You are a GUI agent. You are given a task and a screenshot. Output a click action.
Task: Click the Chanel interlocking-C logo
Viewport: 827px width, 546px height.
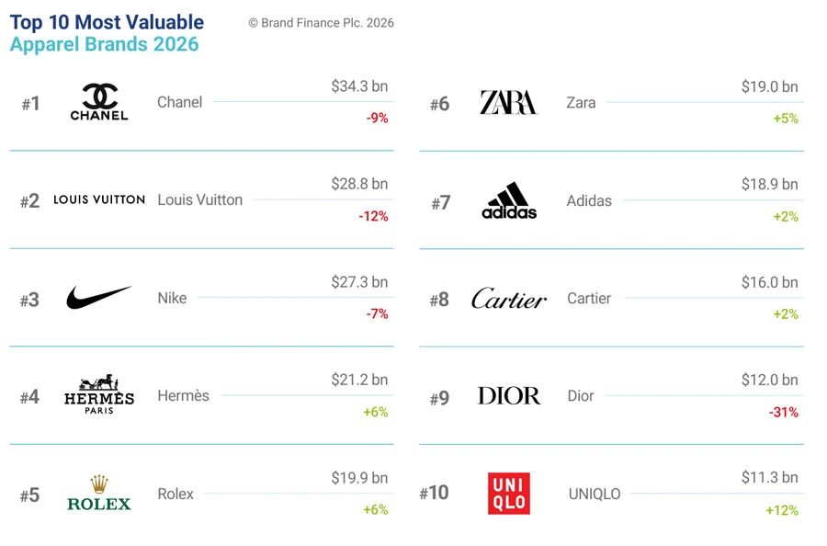click(x=99, y=102)
